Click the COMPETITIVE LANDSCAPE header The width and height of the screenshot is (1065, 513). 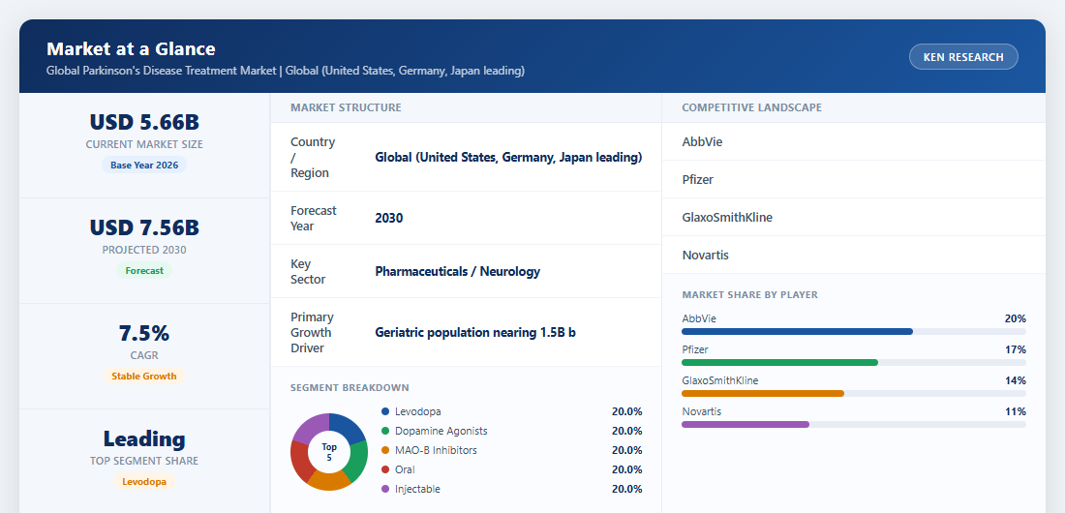(x=752, y=107)
